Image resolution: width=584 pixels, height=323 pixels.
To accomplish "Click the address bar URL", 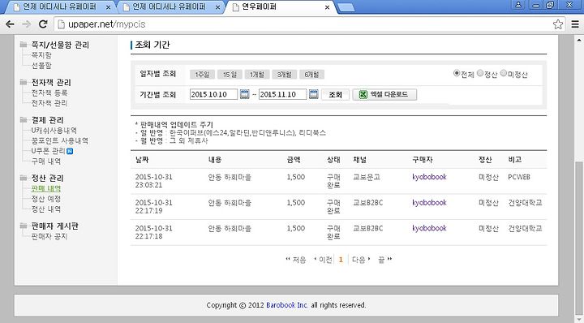I will click(x=107, y=24).
